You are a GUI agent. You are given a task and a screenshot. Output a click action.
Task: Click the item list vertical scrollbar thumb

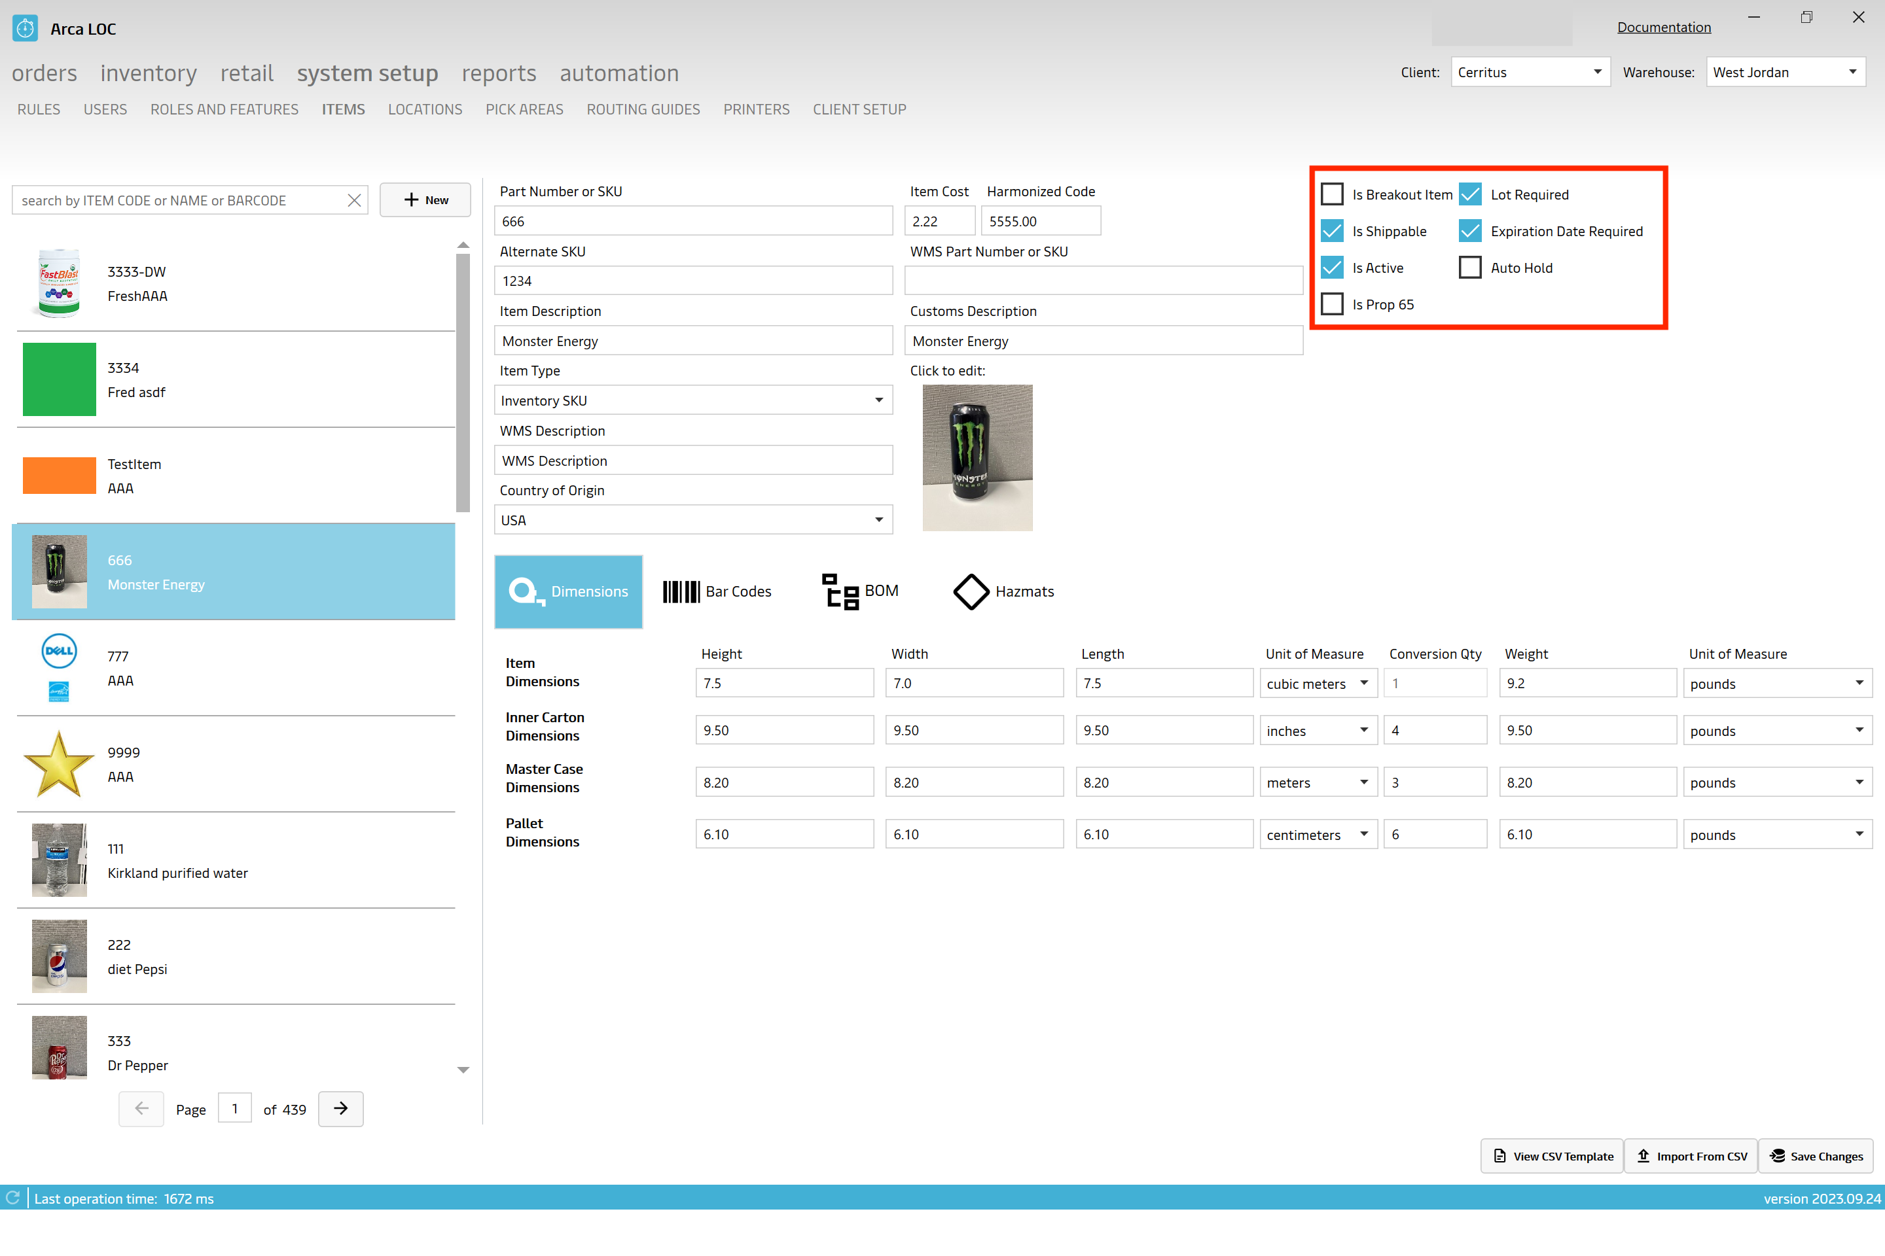[463, 383]
